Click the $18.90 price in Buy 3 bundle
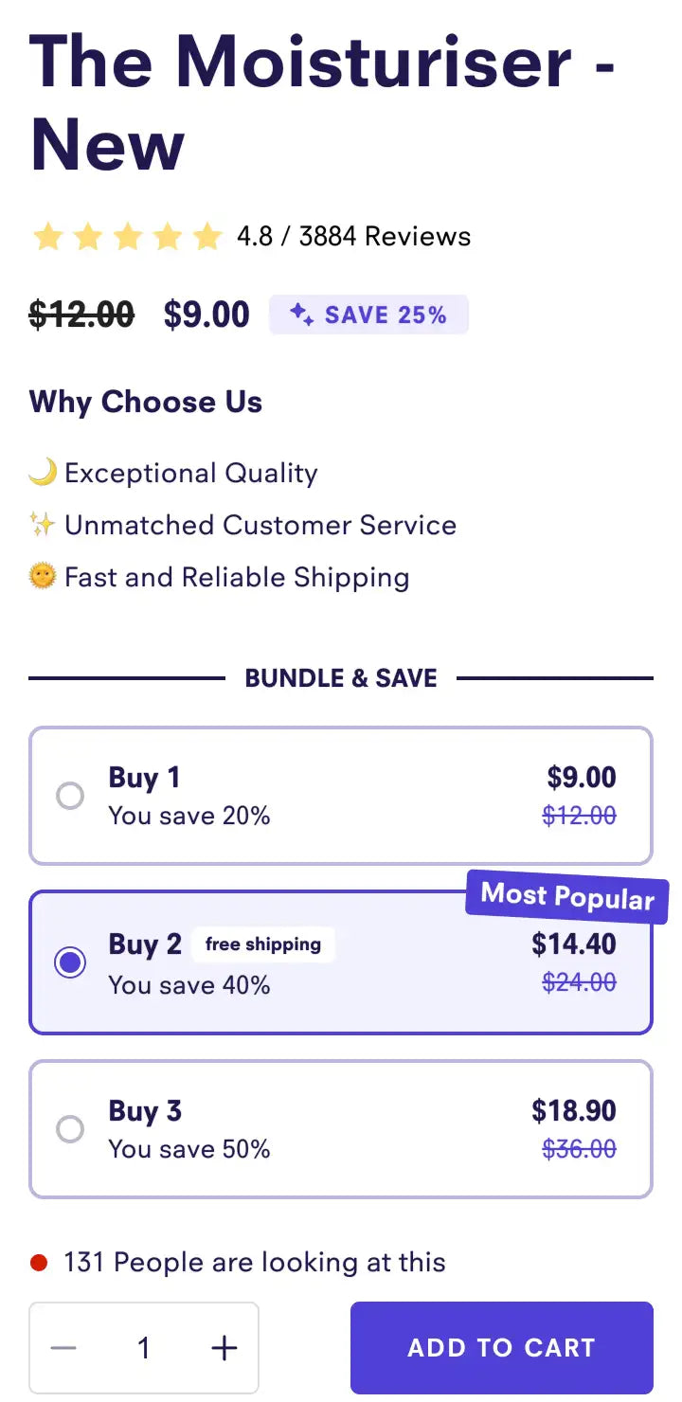The height and width of the screenshot is (1402, 682). 573,1111
